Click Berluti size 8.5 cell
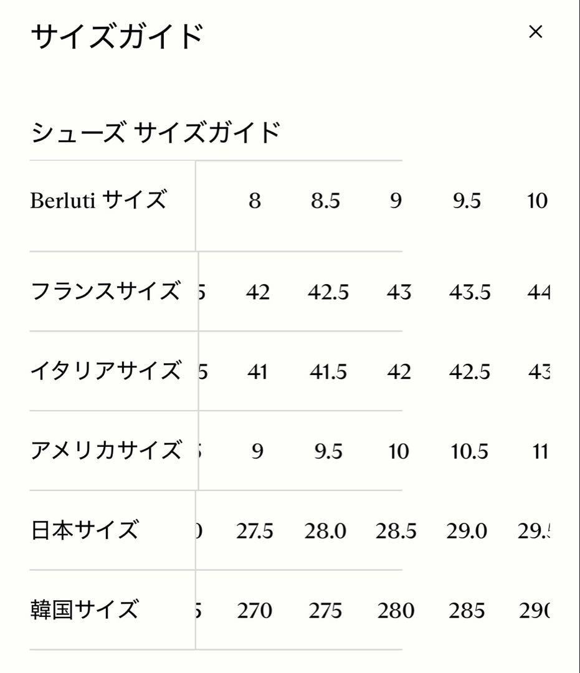 325,201
